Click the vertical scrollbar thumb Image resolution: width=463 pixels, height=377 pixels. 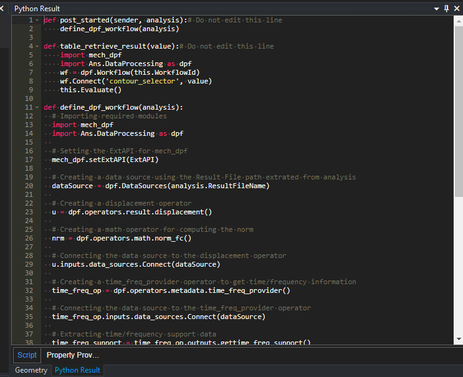click(x=459, y=112)
